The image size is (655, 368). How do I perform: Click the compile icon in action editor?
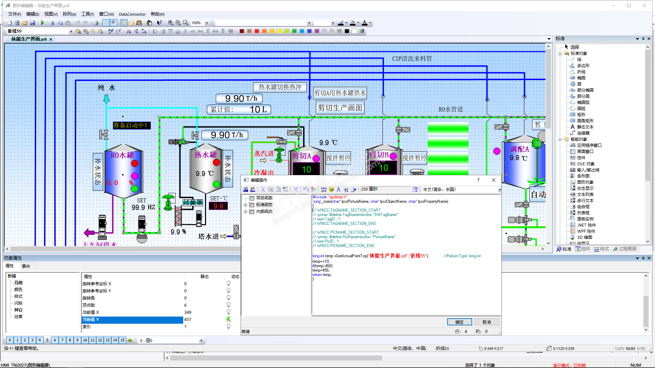tap(323, 189)
